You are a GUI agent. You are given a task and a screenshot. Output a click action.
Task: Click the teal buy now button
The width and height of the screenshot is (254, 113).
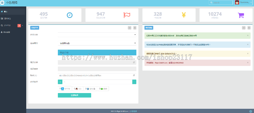tap(74, 95)
